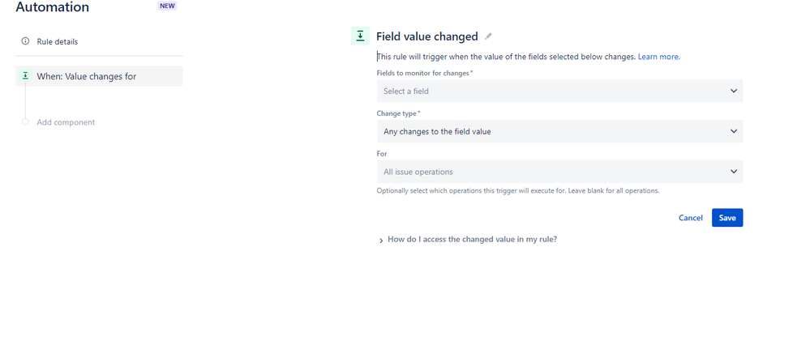Cancel the trigger configuration
Screen dimensions: 810x345
(691, 218)
